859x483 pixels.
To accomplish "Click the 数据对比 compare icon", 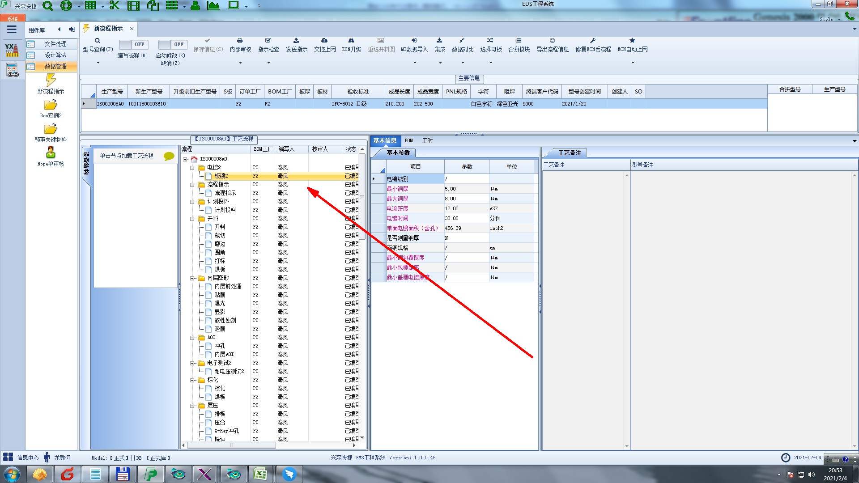I will [x=462, y=41].
